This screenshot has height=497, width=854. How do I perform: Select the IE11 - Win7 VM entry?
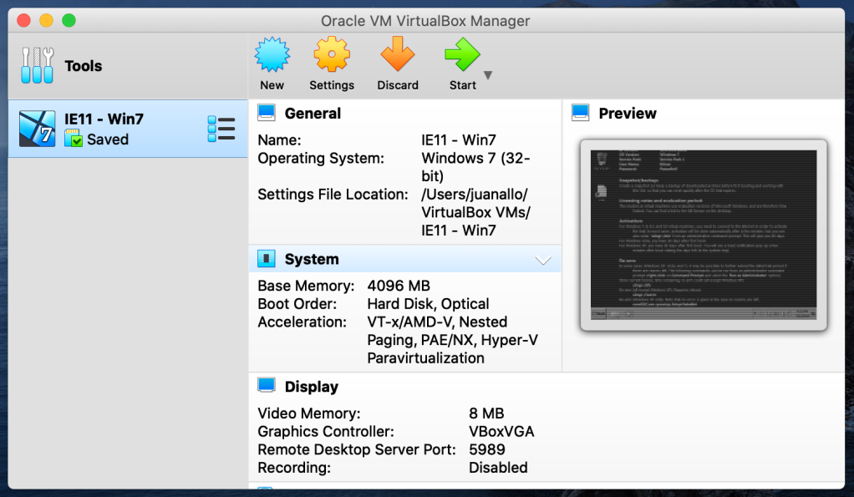128,129
